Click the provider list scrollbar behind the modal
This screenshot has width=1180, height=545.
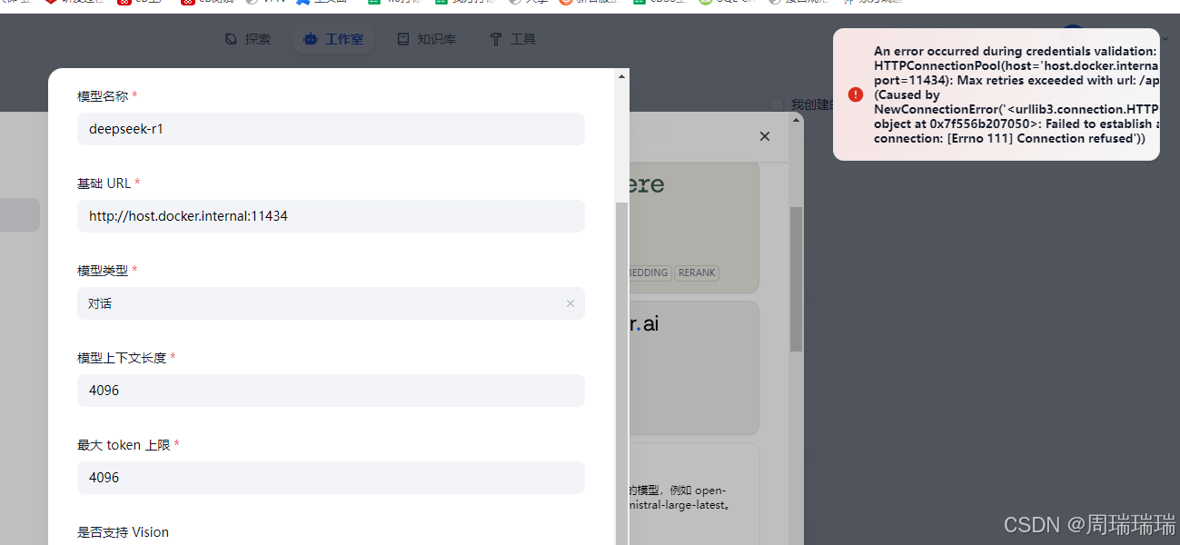click(x=796, y=279)
